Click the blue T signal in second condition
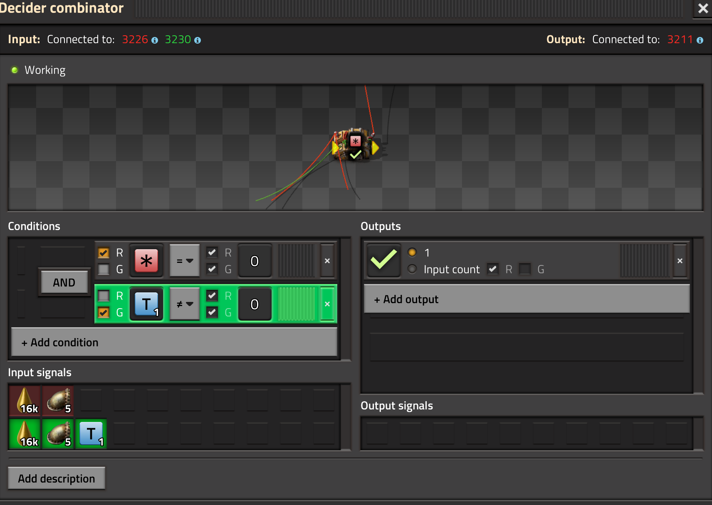This screenshot has width=712, height=505. (x=146, y=304)
